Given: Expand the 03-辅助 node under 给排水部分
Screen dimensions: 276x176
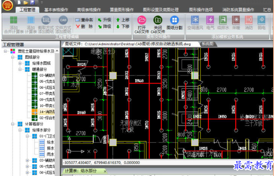Looking at the screenshot, I should coord(27,160).
